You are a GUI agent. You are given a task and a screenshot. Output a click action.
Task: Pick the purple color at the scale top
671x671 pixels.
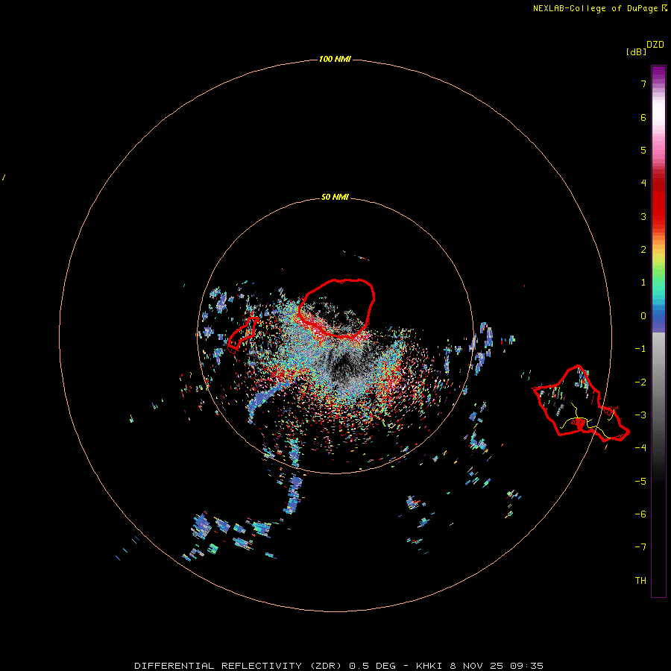(658, 72)
